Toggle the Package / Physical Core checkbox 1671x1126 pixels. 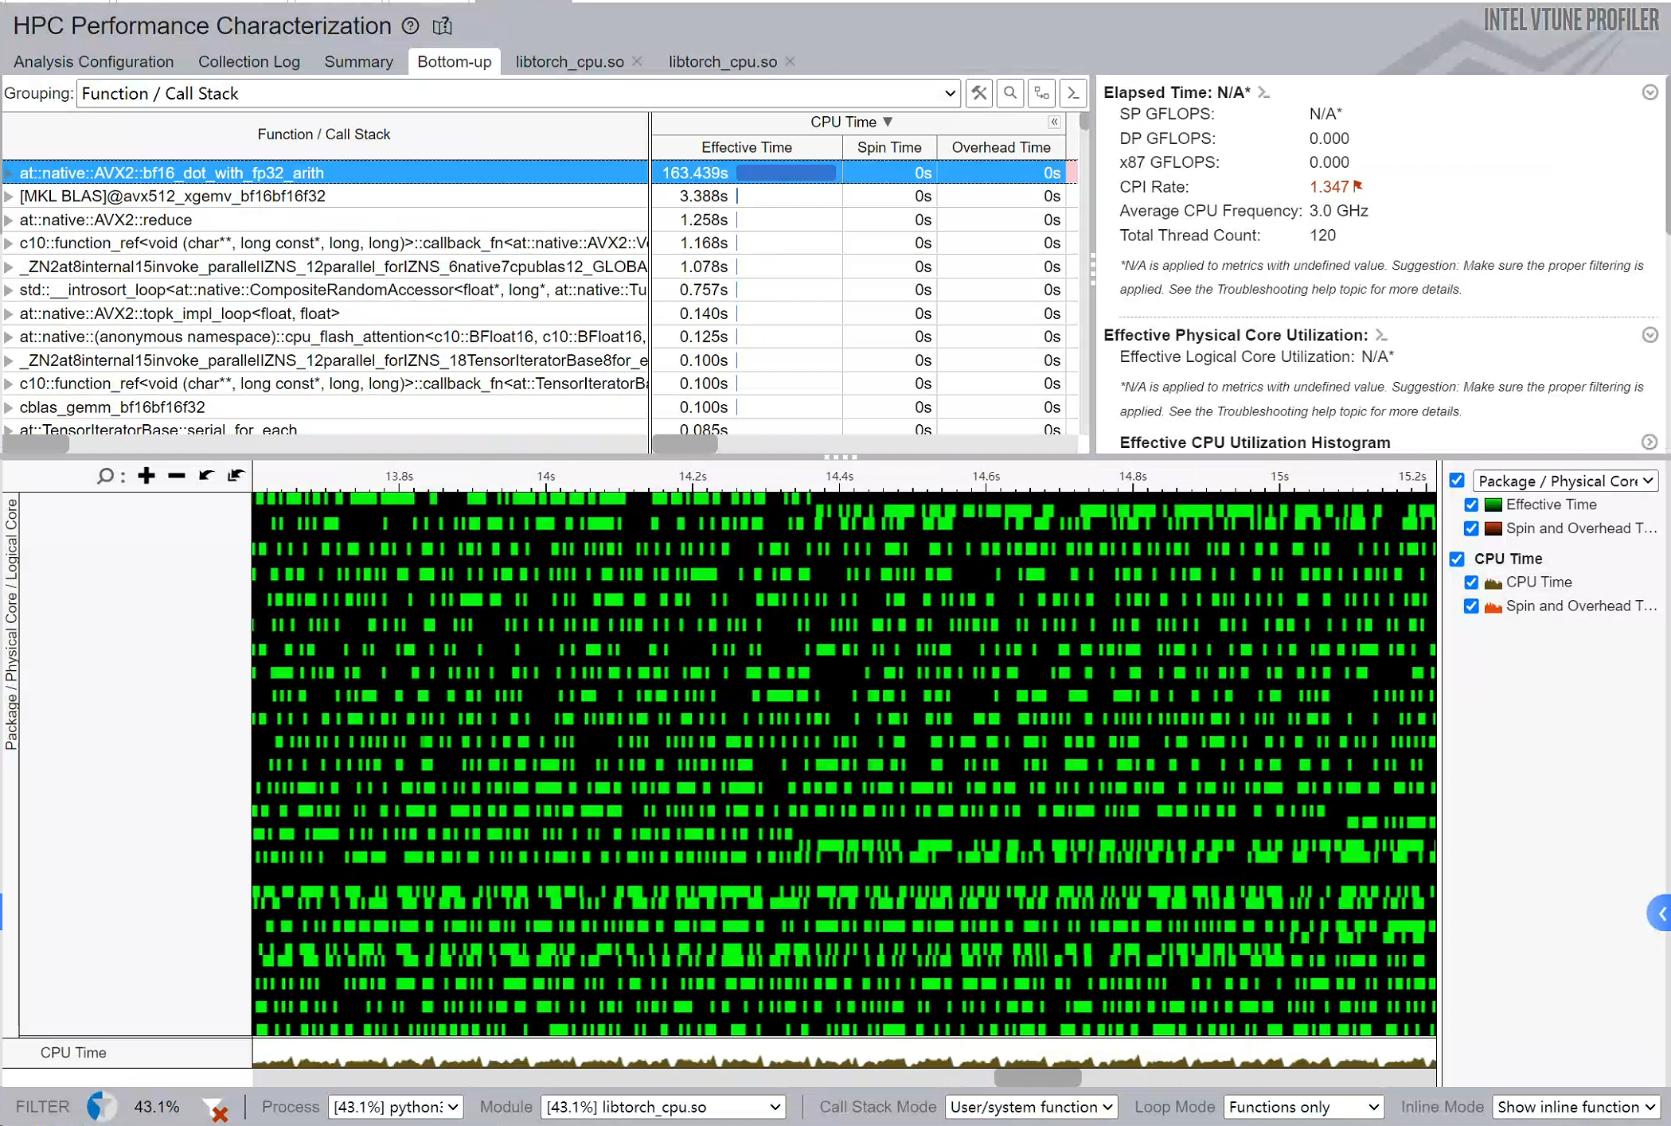[x=1457, y=480]
